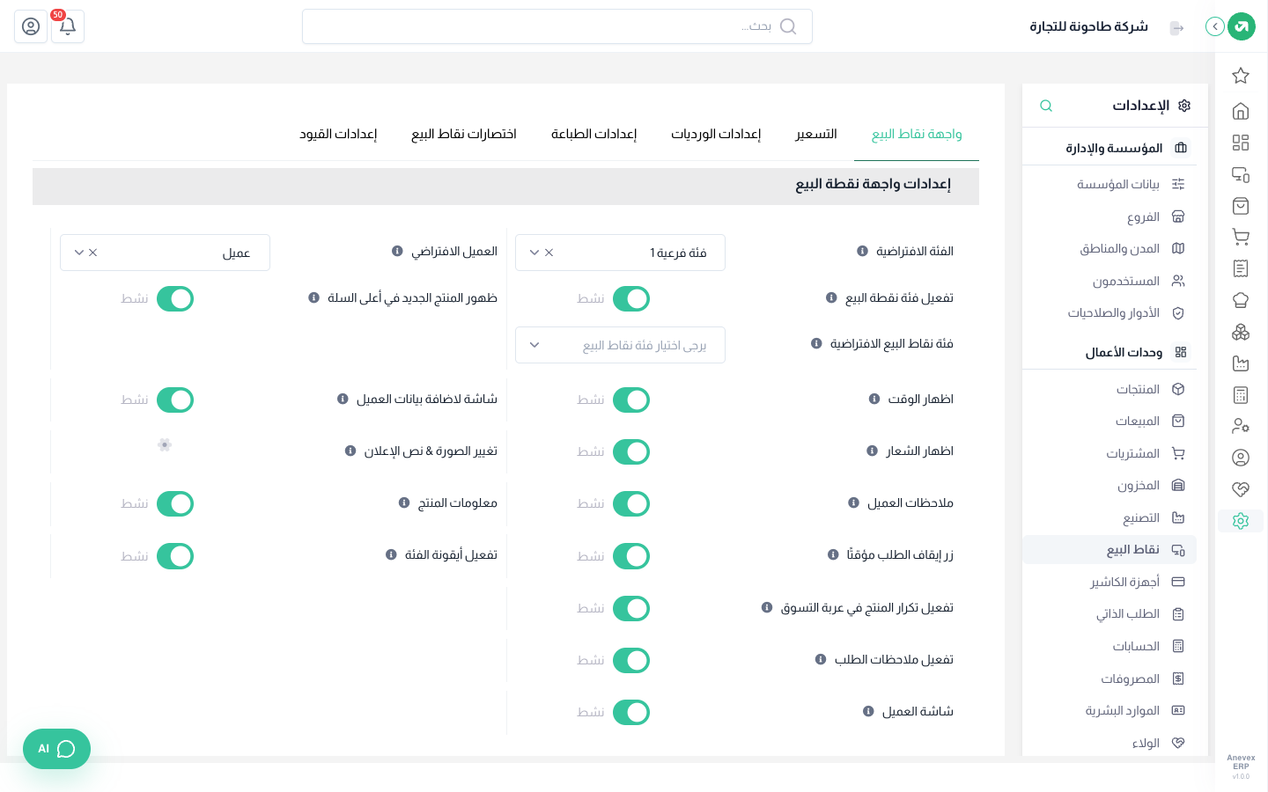Click the favorites star icon in right rail

coord(1241,76)
